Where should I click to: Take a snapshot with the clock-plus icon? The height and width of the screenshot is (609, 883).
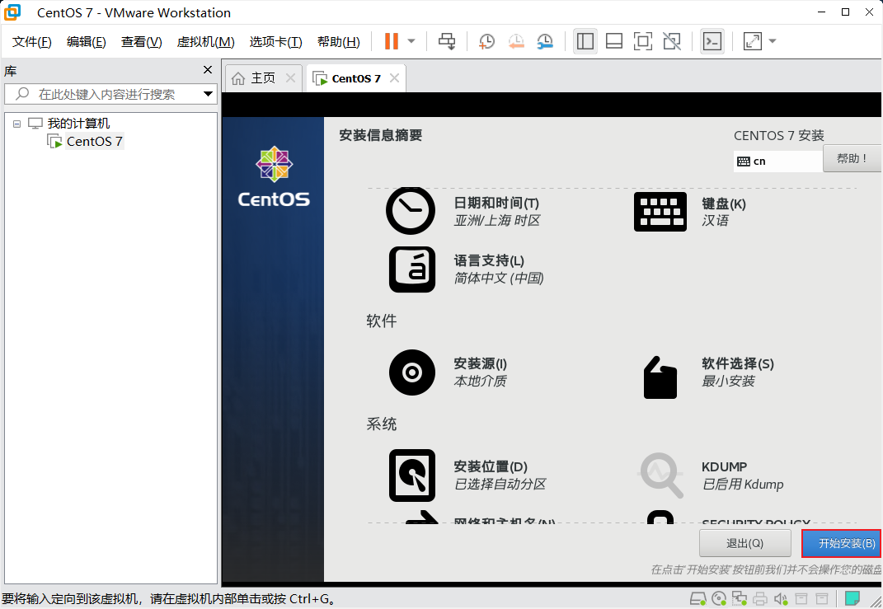tap(486, 41)
